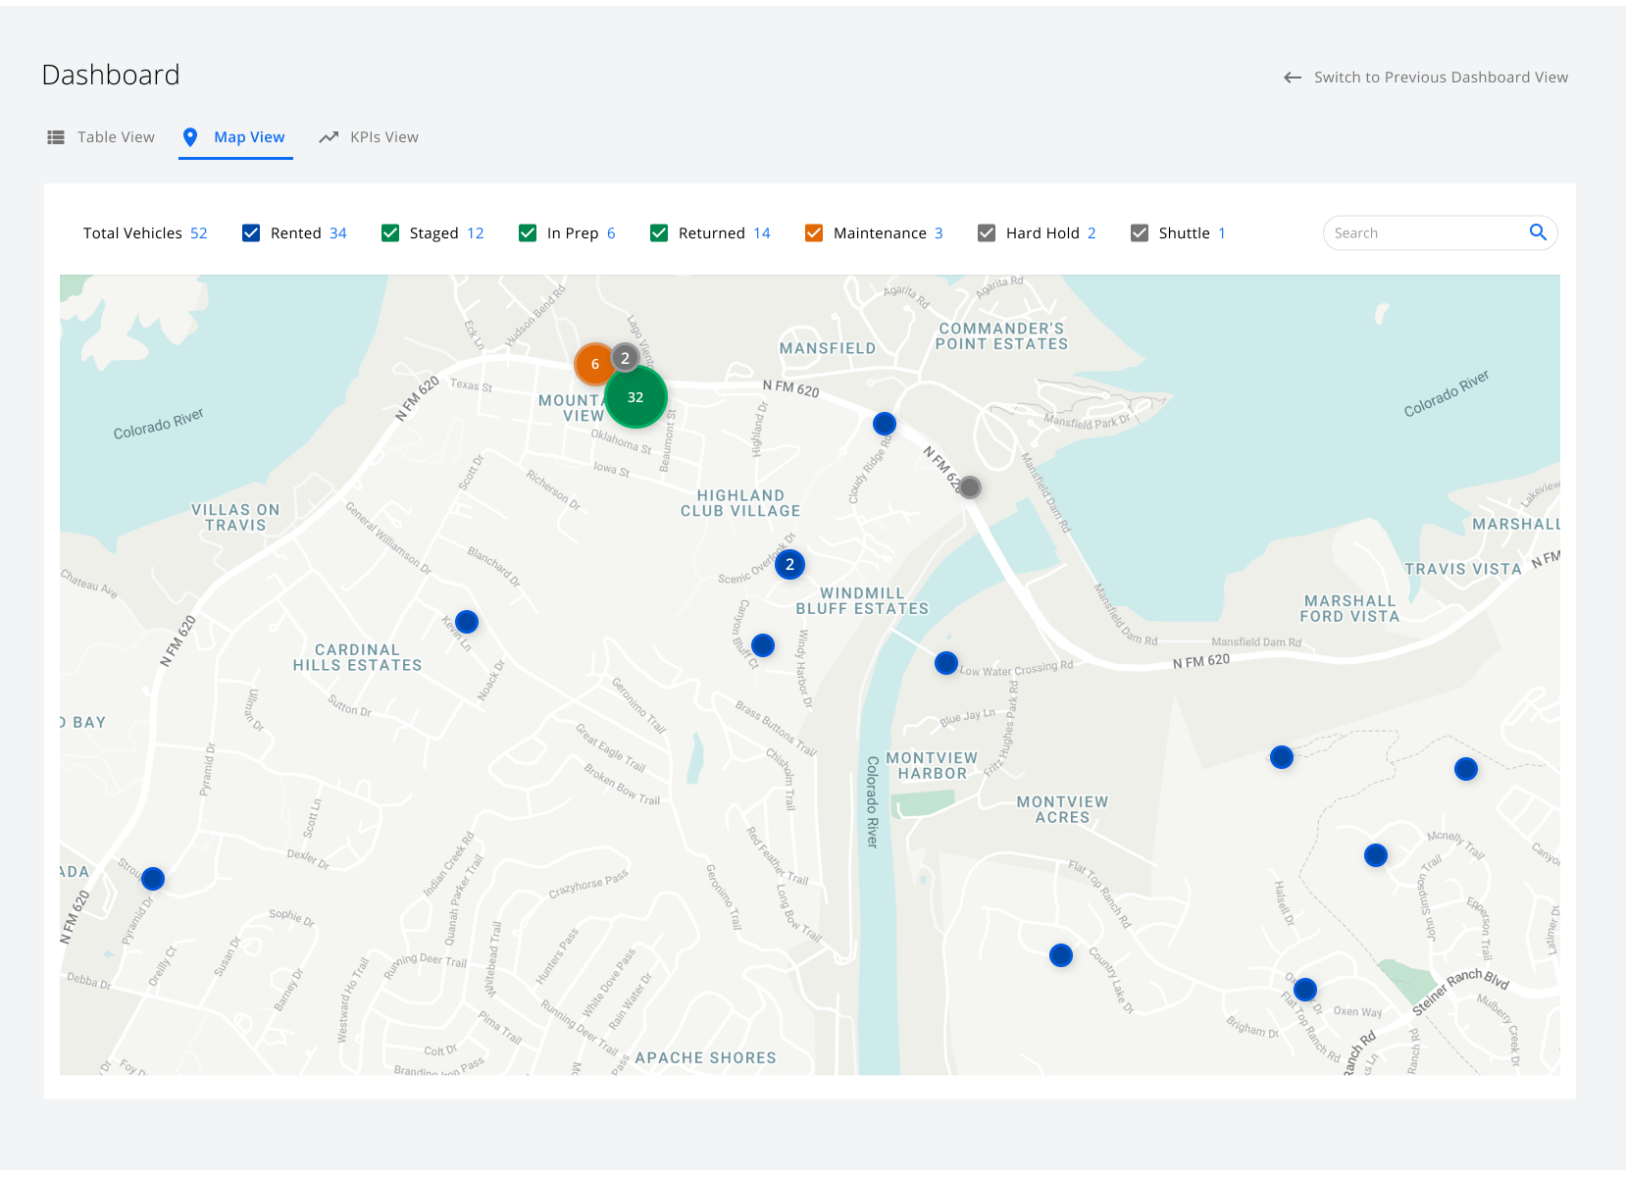Screen dimensions: 1626x1177
Task: Click the gray cluster marker showing 2 vehicles
Action: tap(626, 357)
